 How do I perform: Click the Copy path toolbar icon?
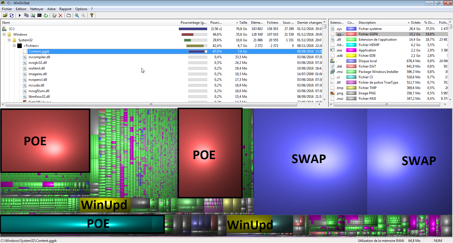(x=26, y=16)
